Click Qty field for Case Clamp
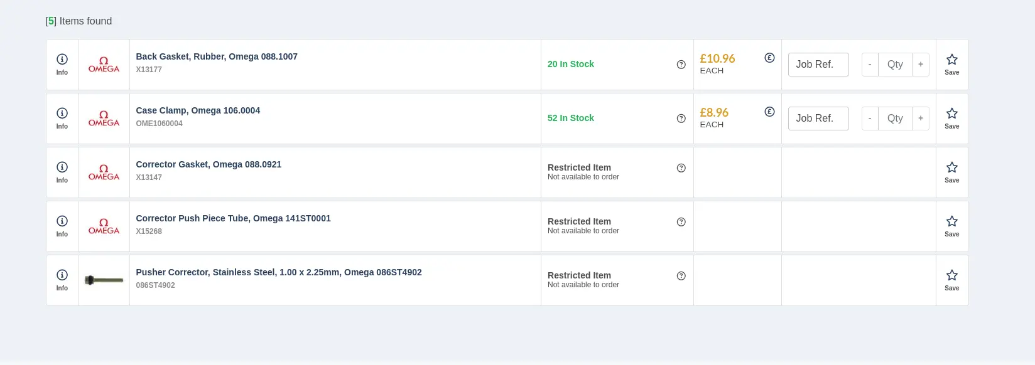The height and width of the screenshot is (365, 1035). [x=895, y=119]
